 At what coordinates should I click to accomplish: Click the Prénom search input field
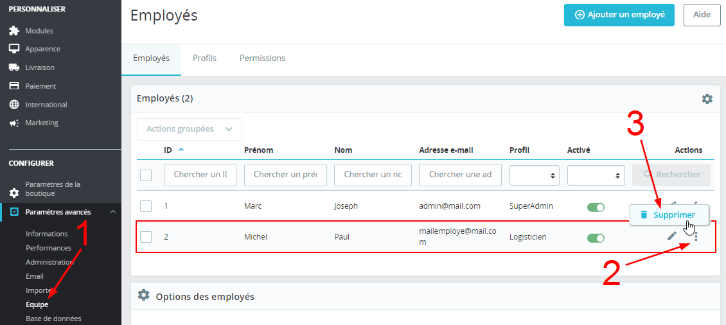[x=285, y=175]
